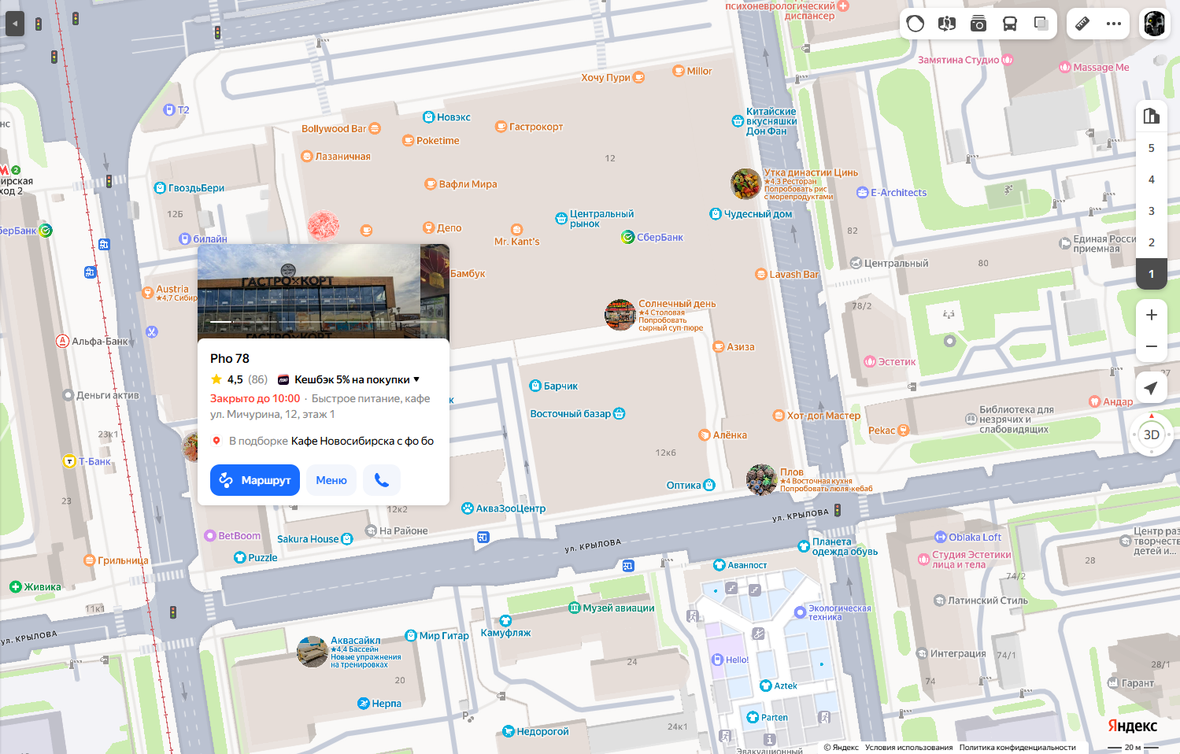Toggle the indoor floor plan button
1180x754 pixels.
pos(1152,116)
